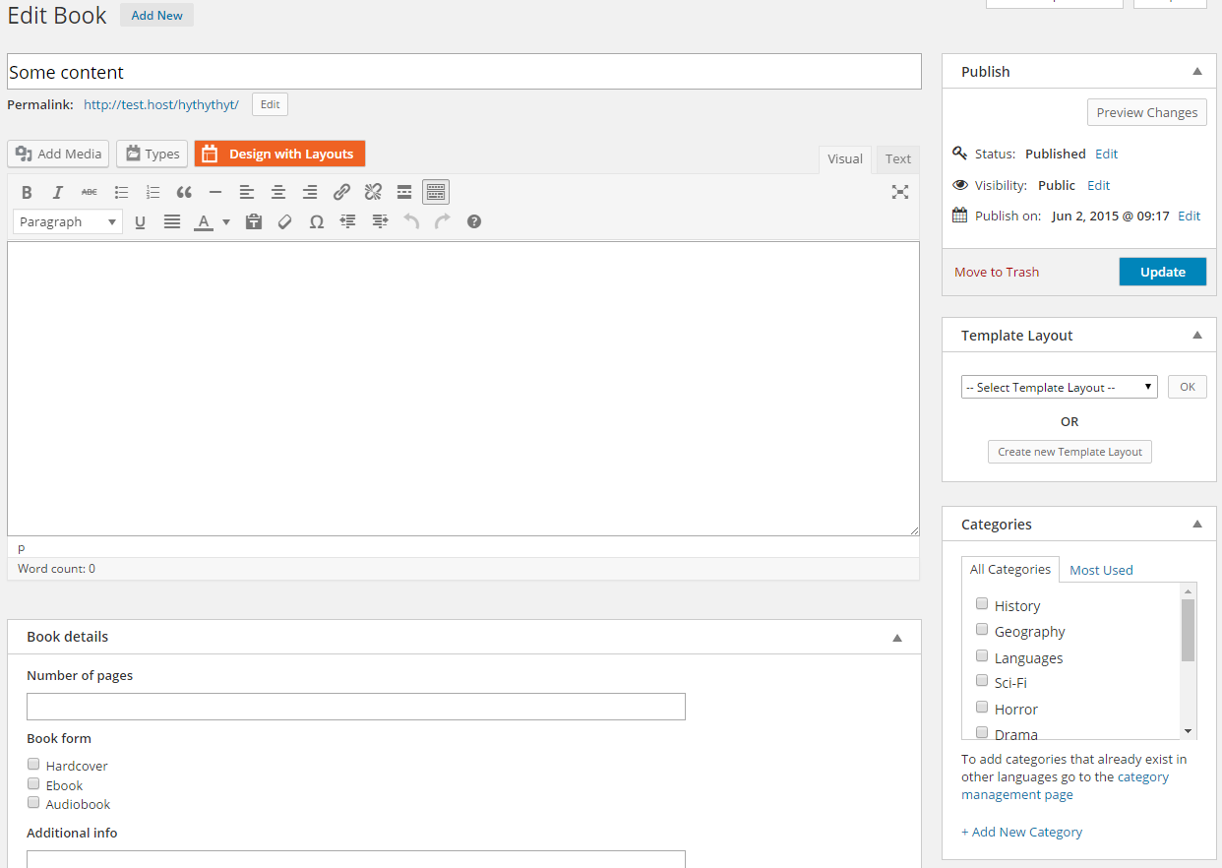
Task: Edit the Visibility setting
Action: point(1098,185)
